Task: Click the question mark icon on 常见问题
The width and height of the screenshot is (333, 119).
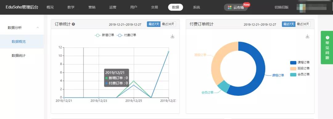Action: pos(327,37)
